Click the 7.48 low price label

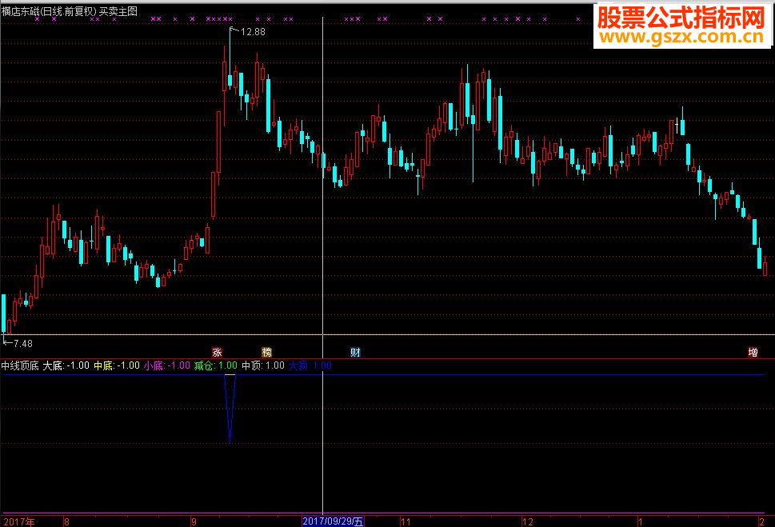22,343
